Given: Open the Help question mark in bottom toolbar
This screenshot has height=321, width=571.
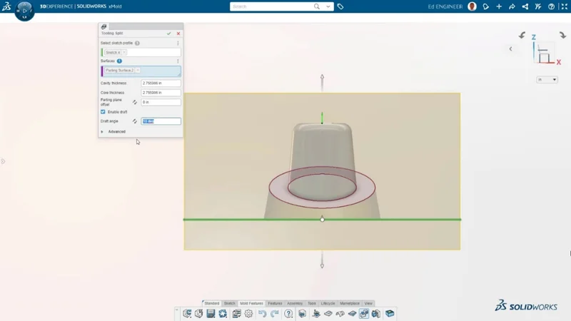Looking at the screenshot, I should point(288,314).
